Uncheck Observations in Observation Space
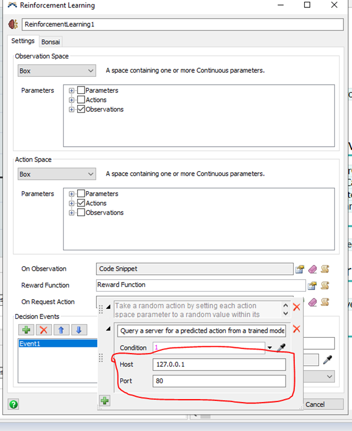 pos(81,109)
